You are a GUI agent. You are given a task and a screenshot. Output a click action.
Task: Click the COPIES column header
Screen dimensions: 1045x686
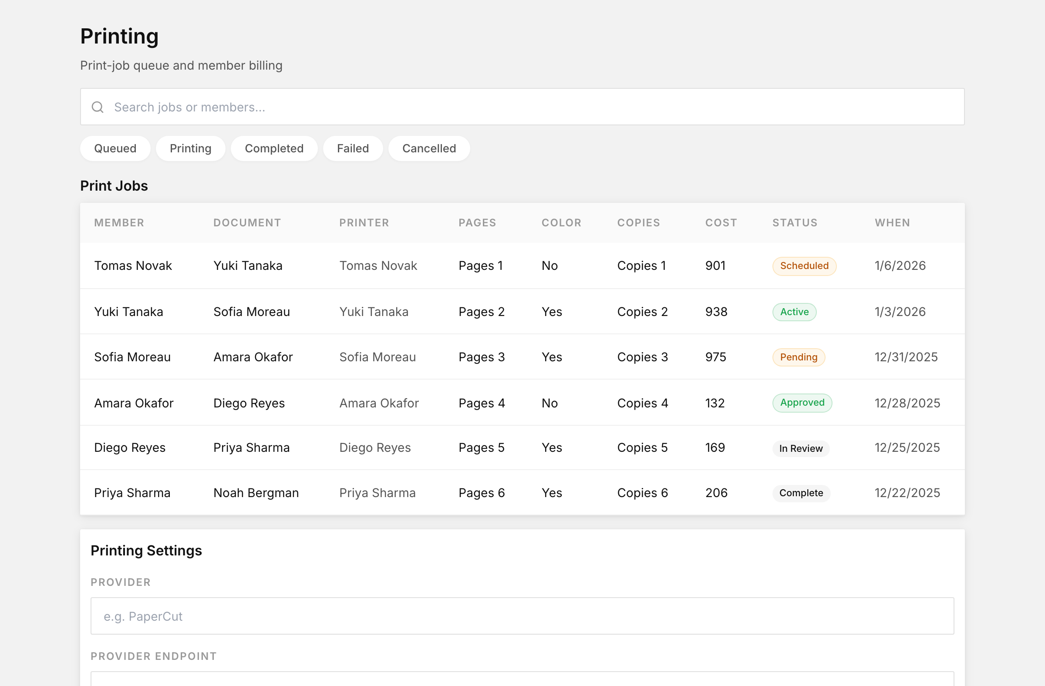[638, 222]
